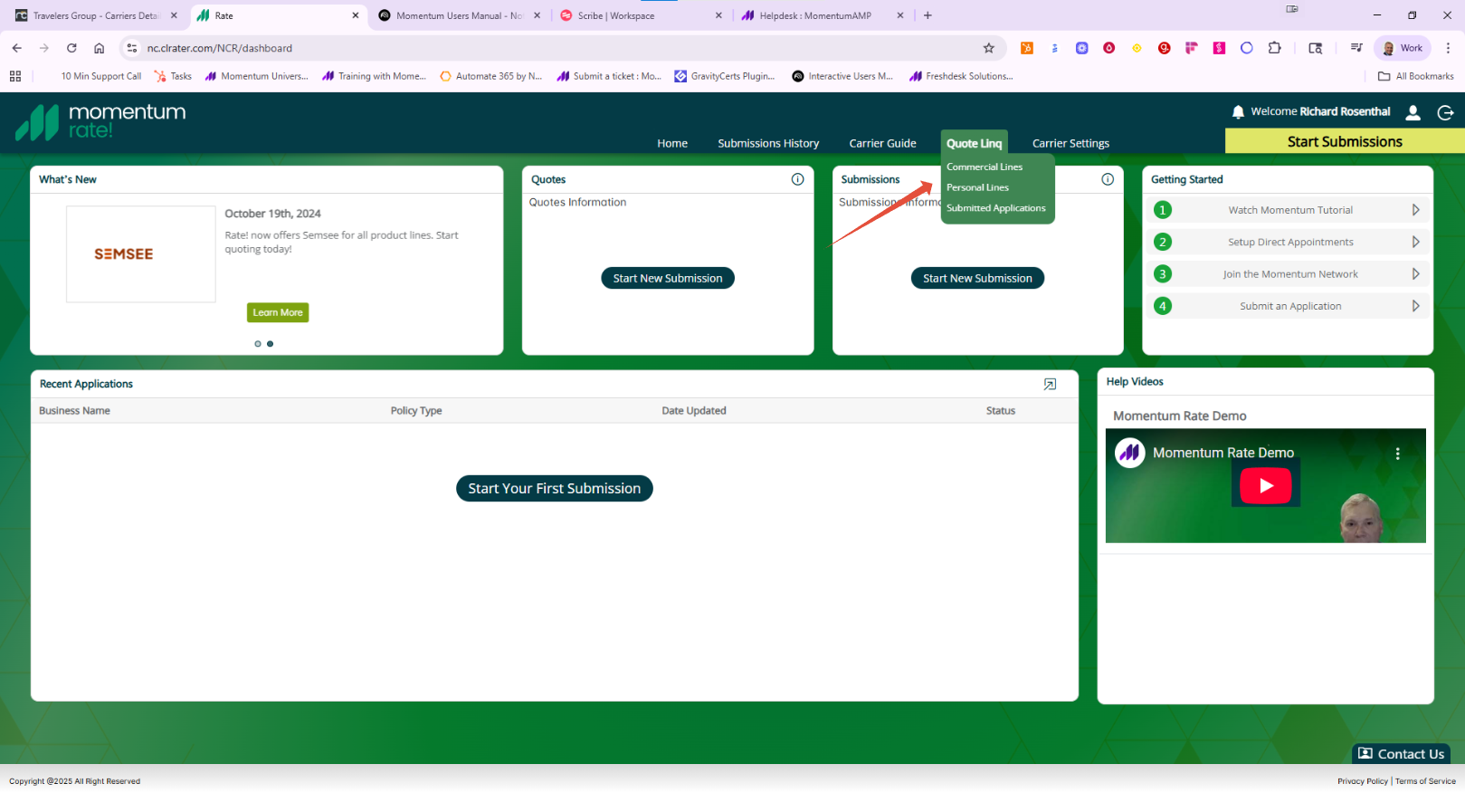
Task: Open the Submissions card info icon
Action: pyautogui.click(x=1108, y=179)
